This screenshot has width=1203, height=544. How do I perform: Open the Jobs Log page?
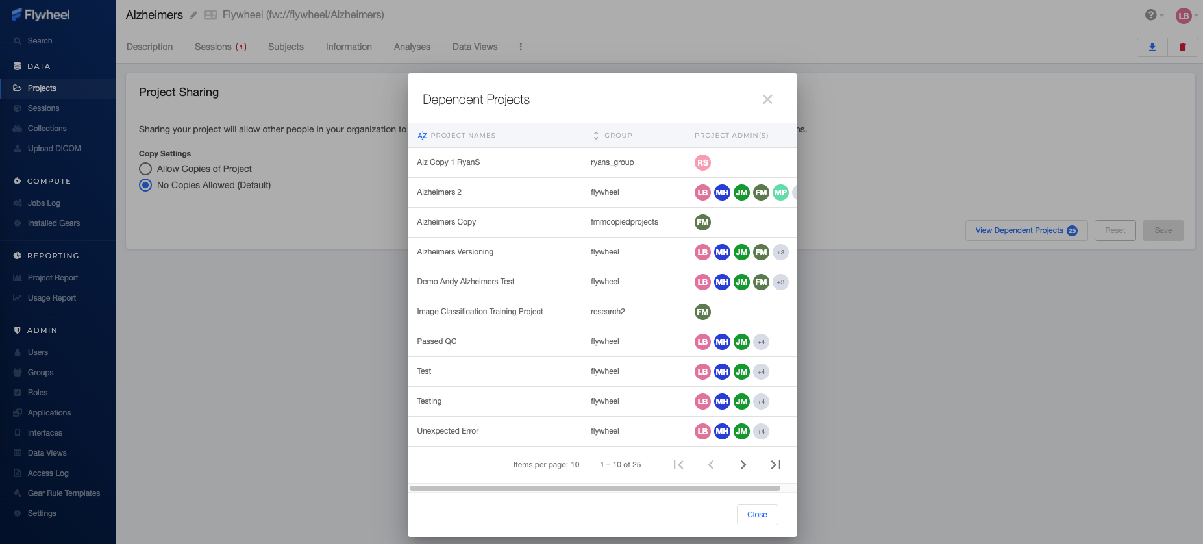pos(43,203)
